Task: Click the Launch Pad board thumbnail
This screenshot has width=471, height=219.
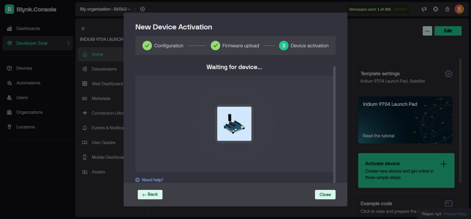Action: pyautogui.click(x=234, y=124)
